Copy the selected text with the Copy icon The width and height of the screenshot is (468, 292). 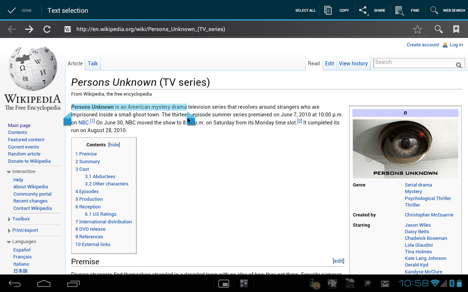(328, 10)
